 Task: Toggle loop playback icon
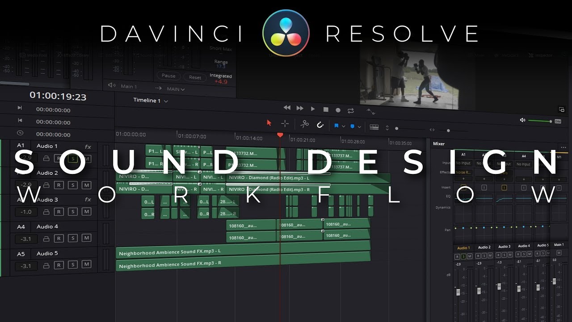point(351,110)
